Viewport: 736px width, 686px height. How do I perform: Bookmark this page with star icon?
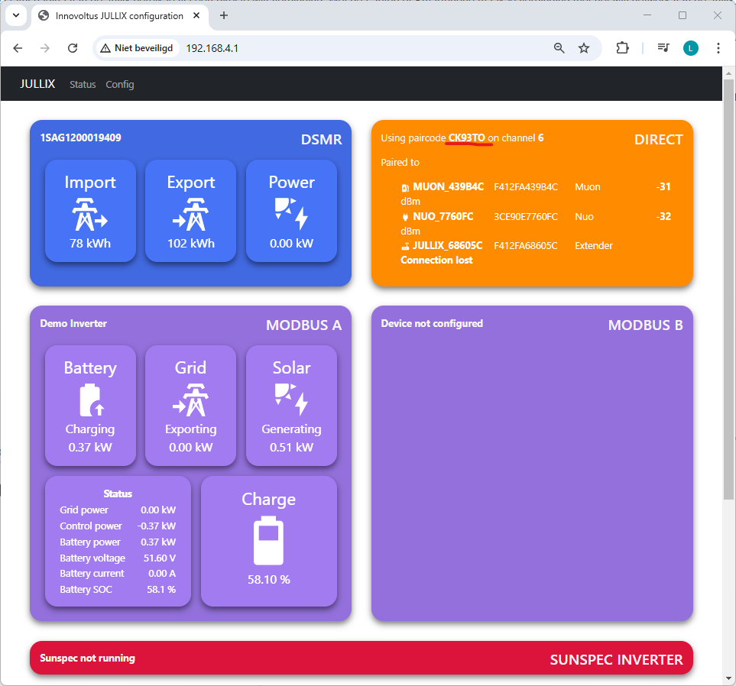pos(584,48)
